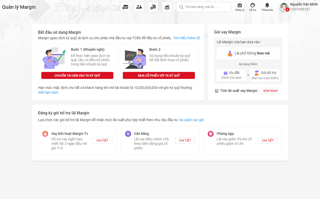The image size is (320, 199).
Task: Open Công cụ tools menu
Action: [x=239, y=7]
